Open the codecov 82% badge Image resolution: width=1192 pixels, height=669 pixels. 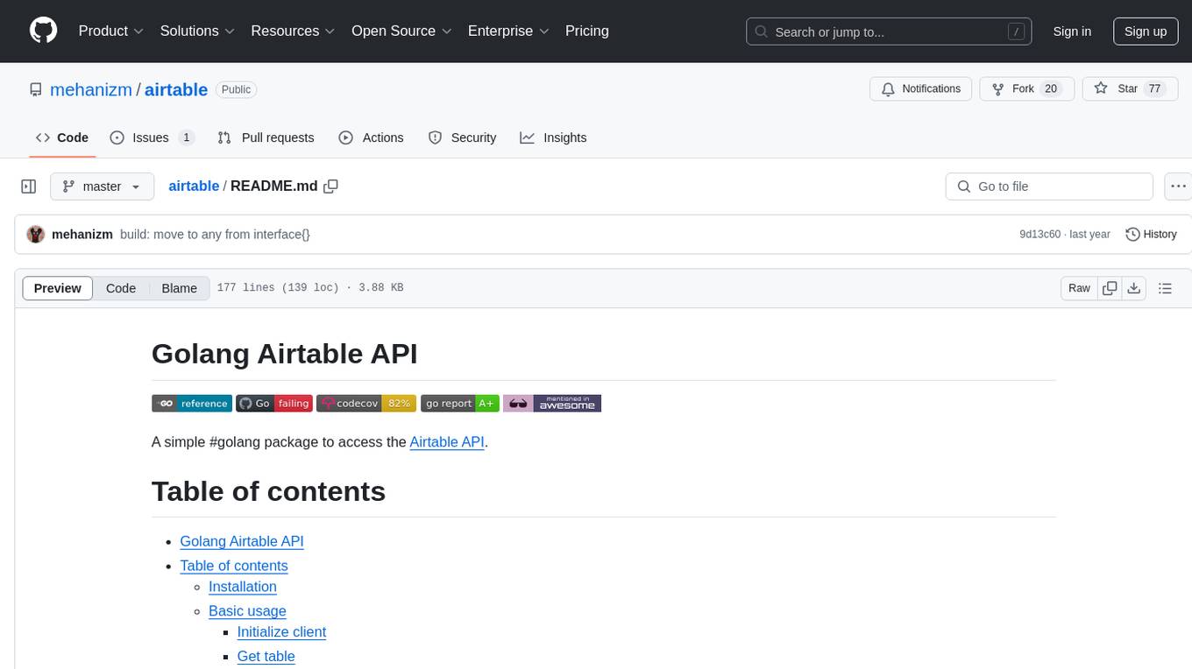point(366,403)
